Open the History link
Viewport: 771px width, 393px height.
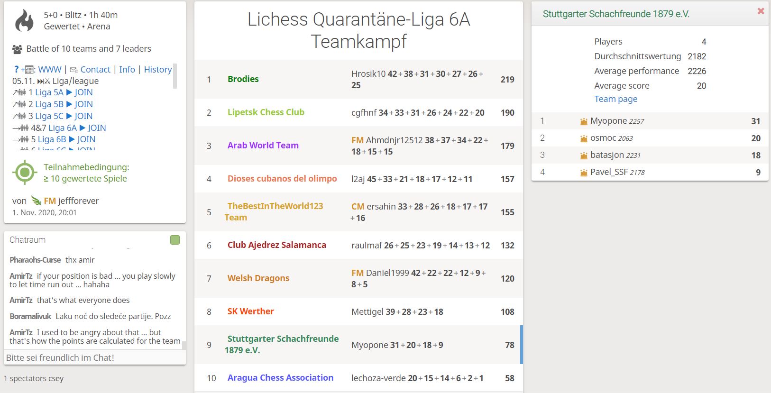[x=158, y=69]
